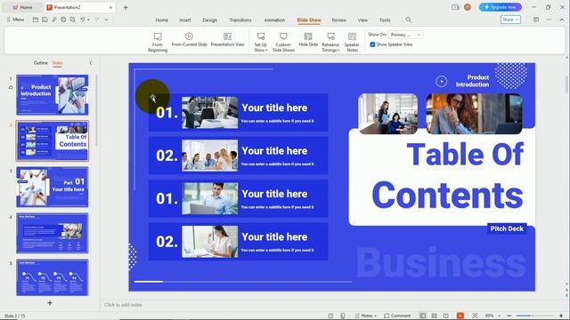Open the Presentation2 tab dropdown arrow
The image size is (570, 320).
pyautogui.click(x=110, y=7)
